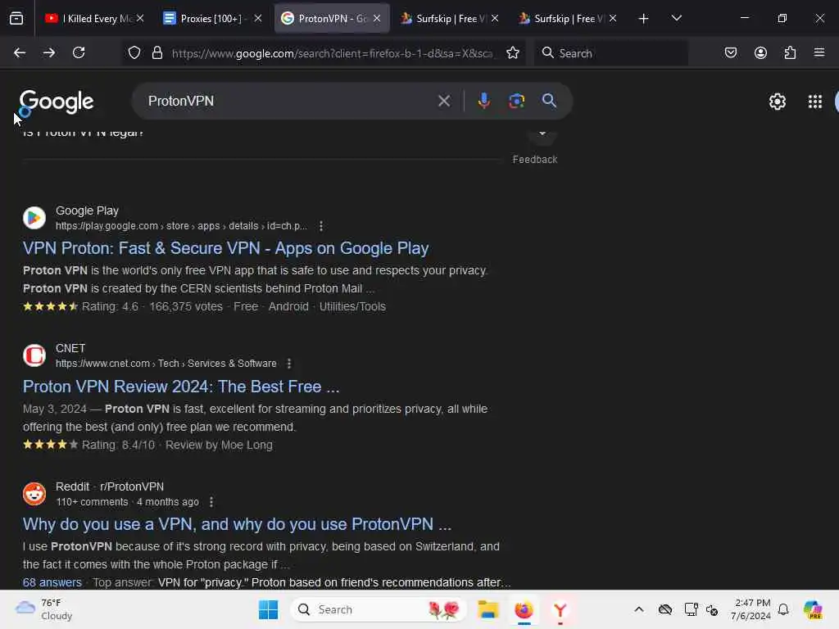This screenshot has height=629, width=839.
Task: View site security padlock info
Action: [156, 52]
